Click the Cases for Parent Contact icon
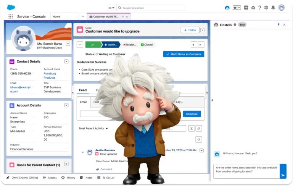The image size is (293, 186). click(12, 165)
